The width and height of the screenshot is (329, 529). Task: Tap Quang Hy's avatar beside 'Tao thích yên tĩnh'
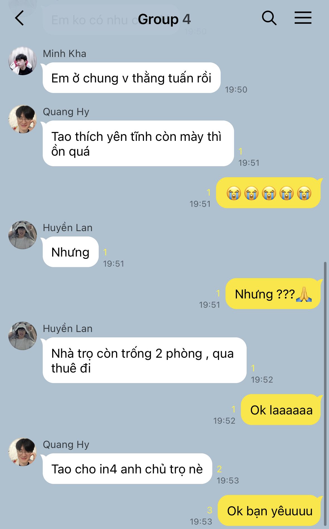(x=23, y=119)
